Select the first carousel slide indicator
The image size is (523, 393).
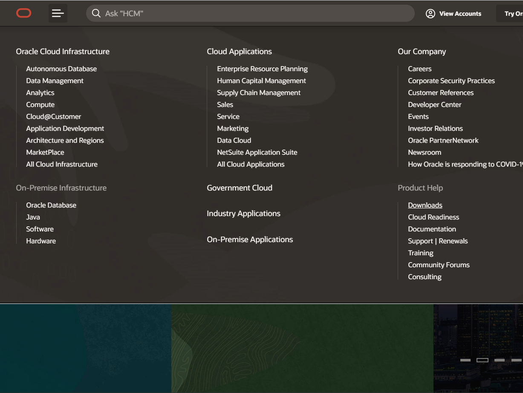(465, 360)
